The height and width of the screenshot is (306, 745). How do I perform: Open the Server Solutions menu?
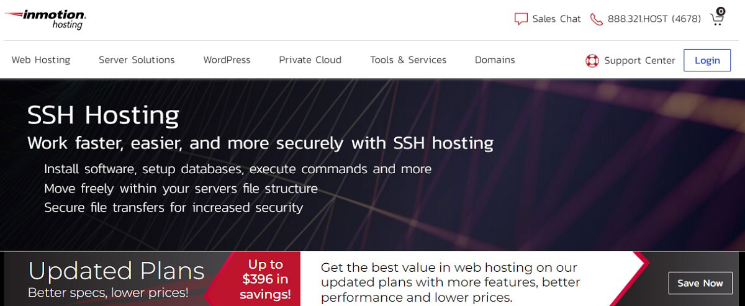pyautogui.click(x=137, y=60)
